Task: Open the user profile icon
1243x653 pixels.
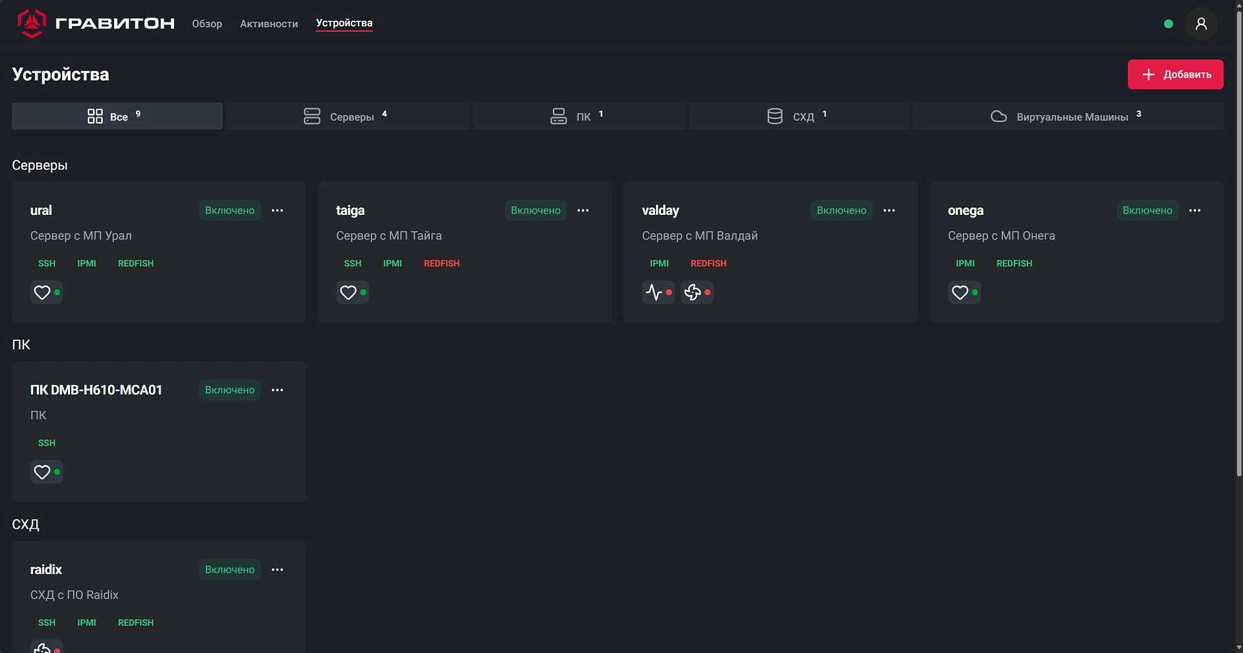Action: (1201, 24)
